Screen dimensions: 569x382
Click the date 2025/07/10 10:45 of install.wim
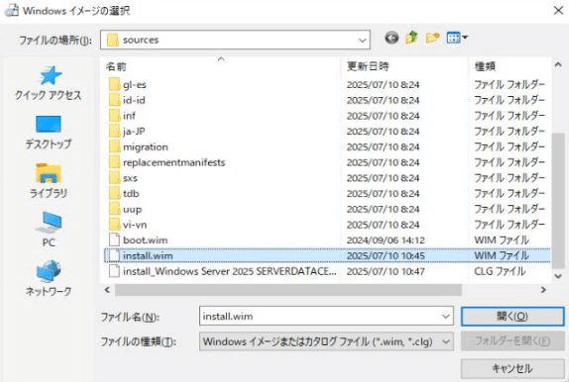pos(386,256)
